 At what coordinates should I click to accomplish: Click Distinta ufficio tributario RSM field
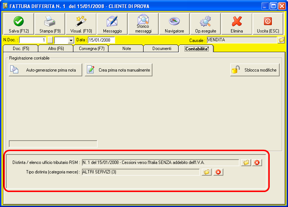(160, 162)
